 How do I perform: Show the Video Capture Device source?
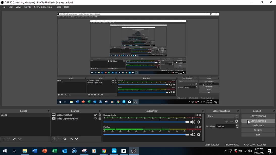click(95, 119)
